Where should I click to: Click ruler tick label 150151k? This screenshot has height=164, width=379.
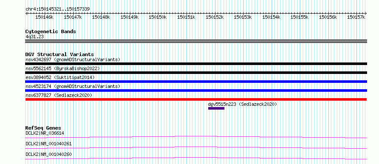pos(186,17)
